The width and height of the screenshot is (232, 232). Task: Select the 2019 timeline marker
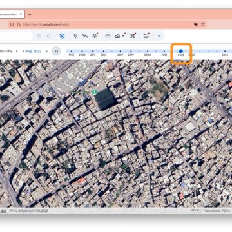point(131,51)
